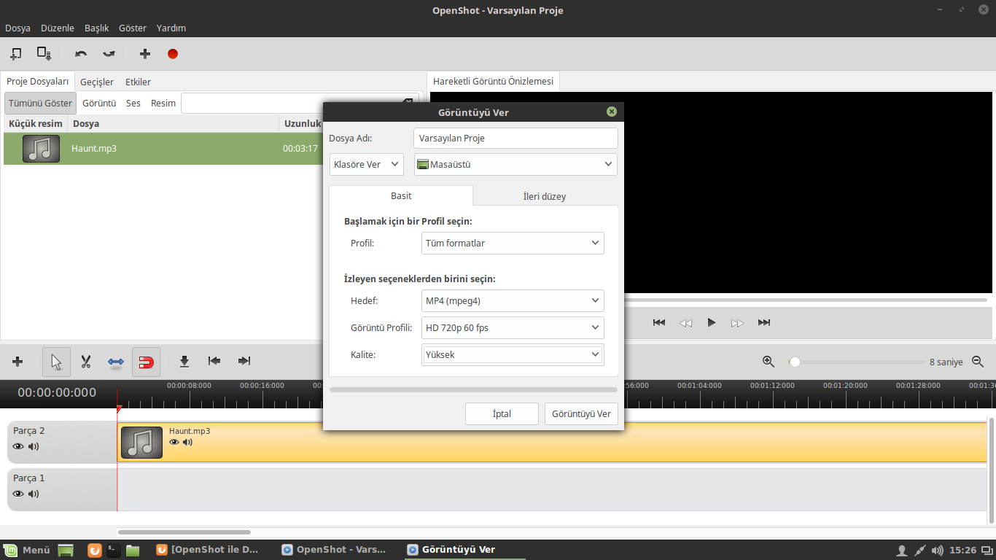This screenshot has width=996, height=560.
Task: Select the resize arrows tool
Action: 116,362
